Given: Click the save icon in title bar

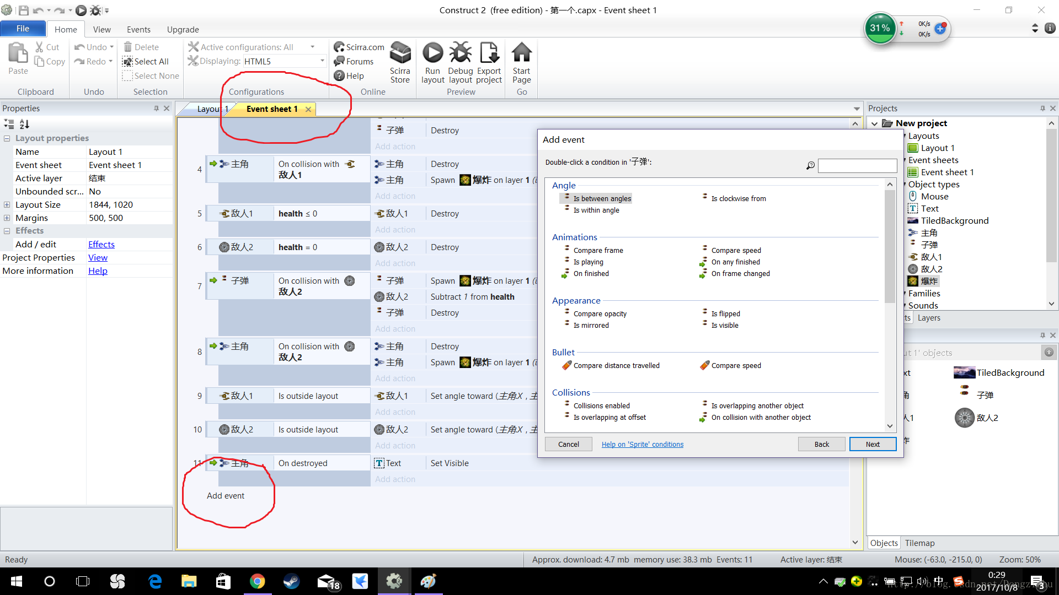Looking at the screenshot, I should pyautogui.click(x=24, y=10).
